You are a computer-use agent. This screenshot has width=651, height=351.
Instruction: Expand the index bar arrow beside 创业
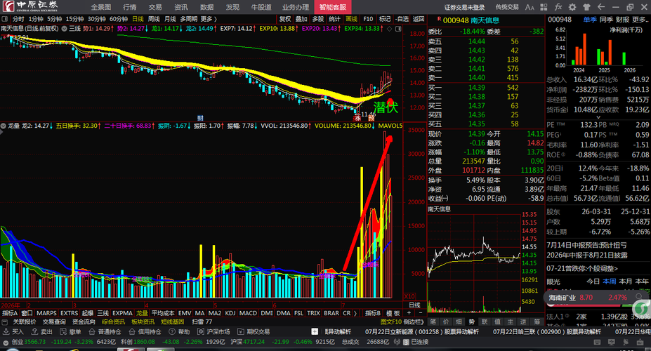coord(6,343)
